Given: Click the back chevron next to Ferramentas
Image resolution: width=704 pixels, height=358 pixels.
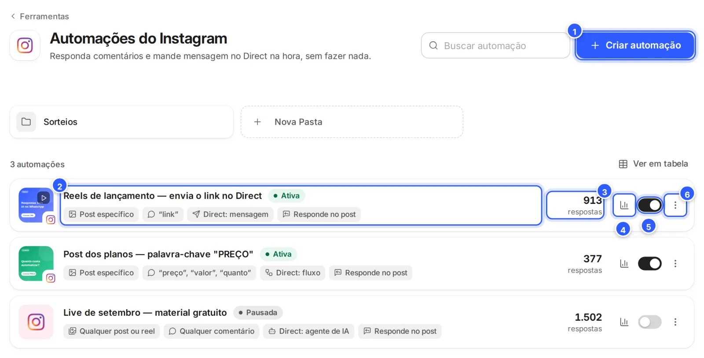Looking at the screenshot, I should pos(13,16).
